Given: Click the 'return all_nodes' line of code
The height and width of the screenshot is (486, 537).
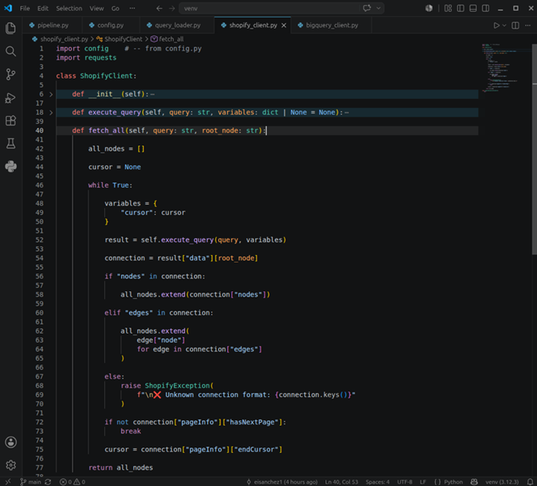Looking at the screenshot, I should point(121,467).
